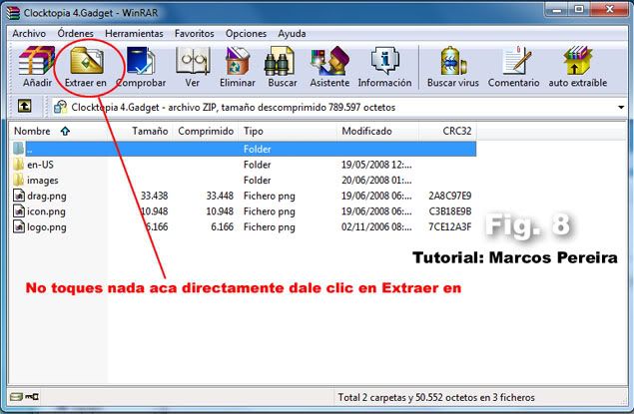Launch the Asistente wizard icon
Image resolution: width=634 pixels, height=414 pixels.
329,61
